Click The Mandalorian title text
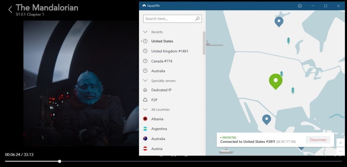347x167 pixels. (x=47, y=7)
